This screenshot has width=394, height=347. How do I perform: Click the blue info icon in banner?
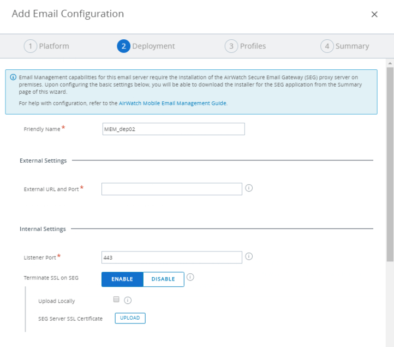(13, 77)
